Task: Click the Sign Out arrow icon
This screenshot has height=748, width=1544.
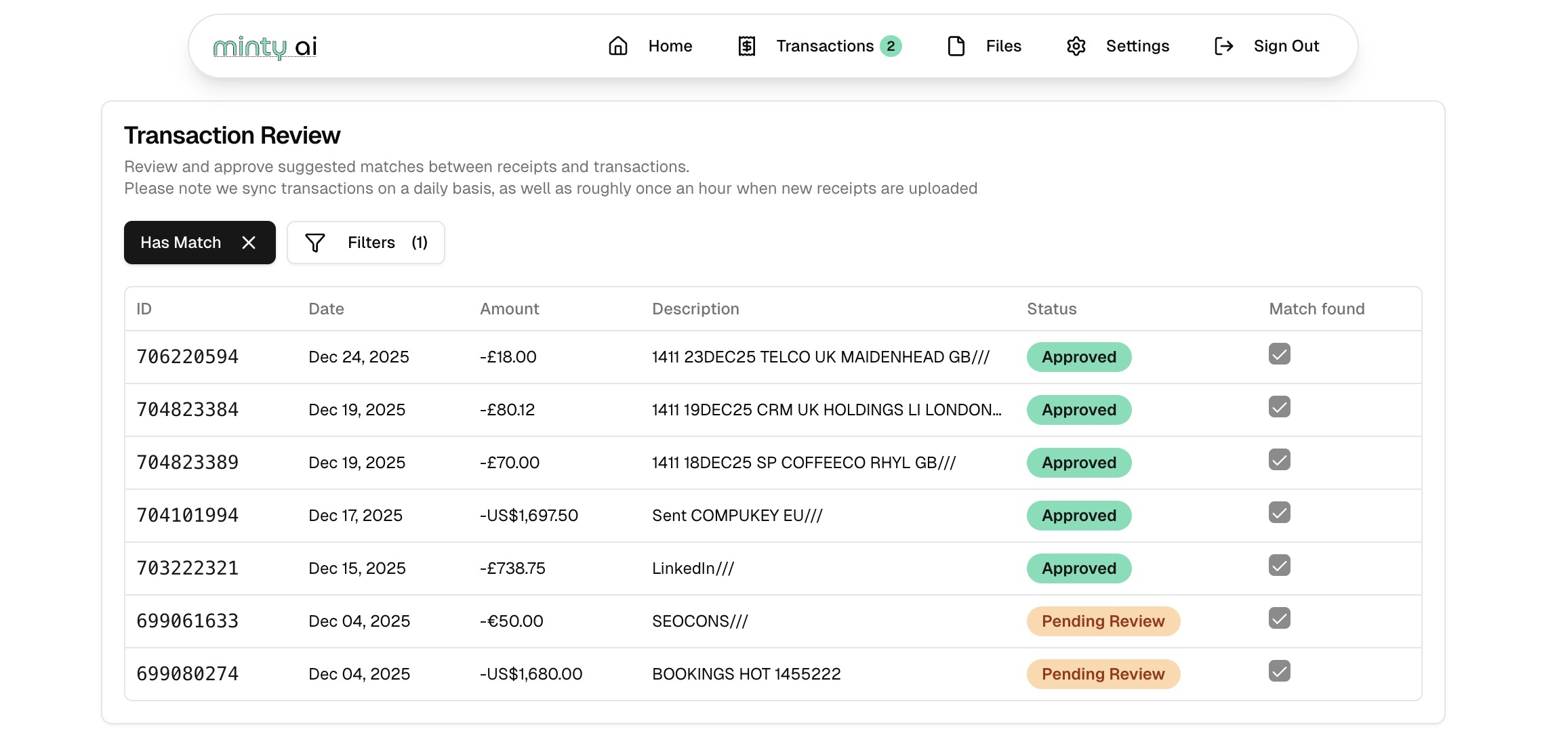Action: [1223, 45]
